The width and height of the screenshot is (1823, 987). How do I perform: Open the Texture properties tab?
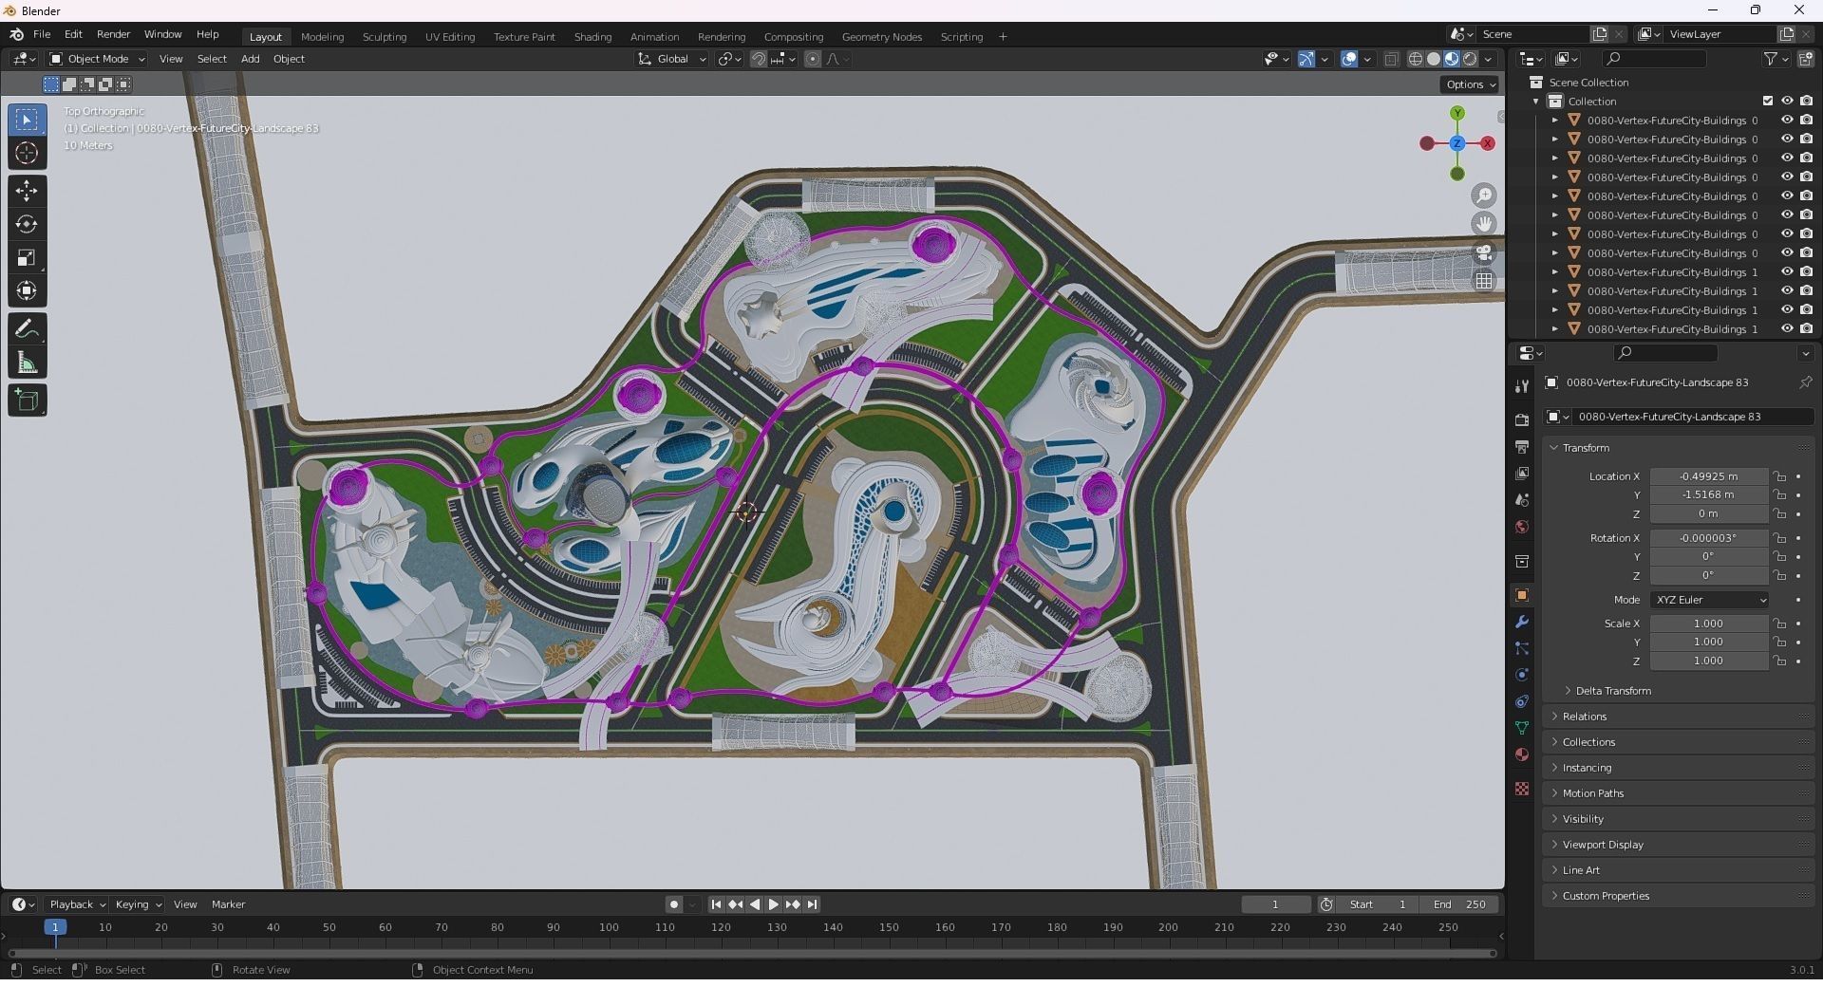(x=1522, y=789)
